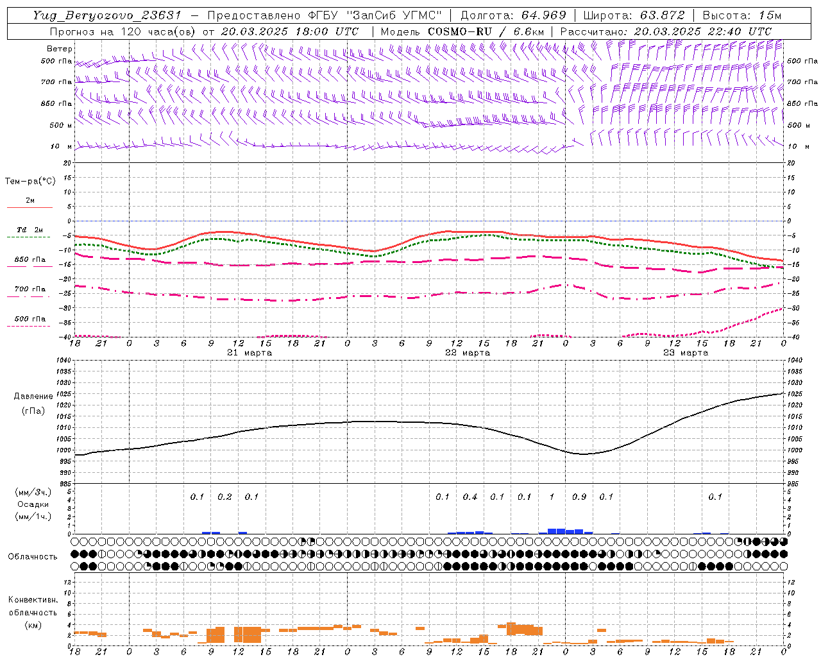
Task: Click the '850 гПа' temperature legend entry
Action: (x=30, y=260)
